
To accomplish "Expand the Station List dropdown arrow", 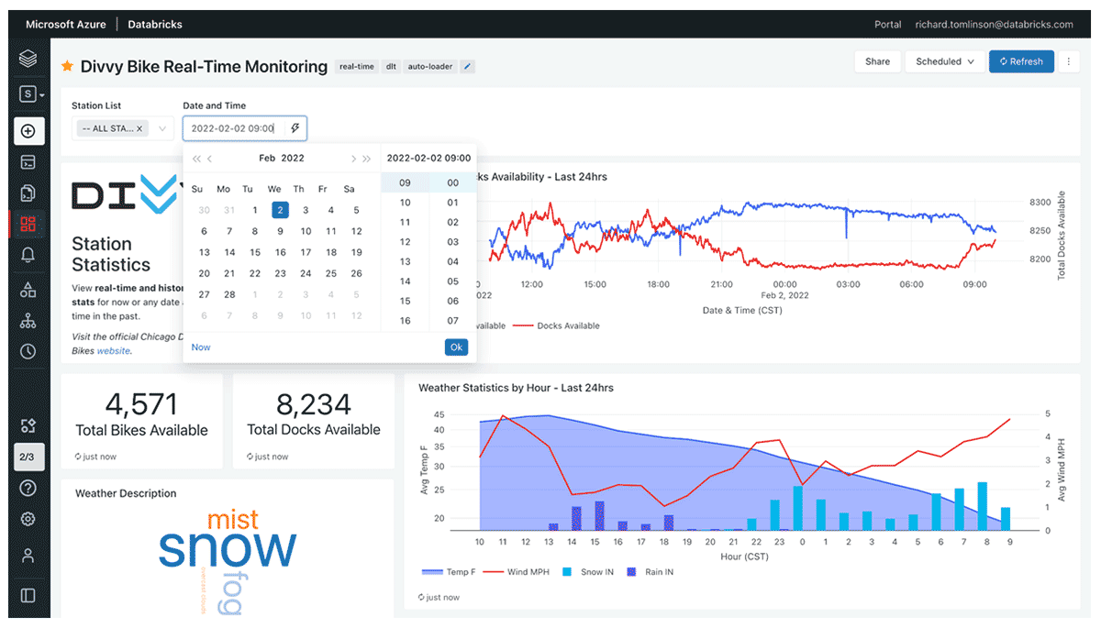I will pos(163,128).
